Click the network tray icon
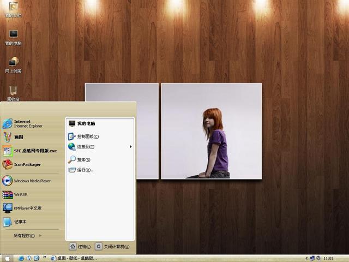 click(x=312, y=258)
